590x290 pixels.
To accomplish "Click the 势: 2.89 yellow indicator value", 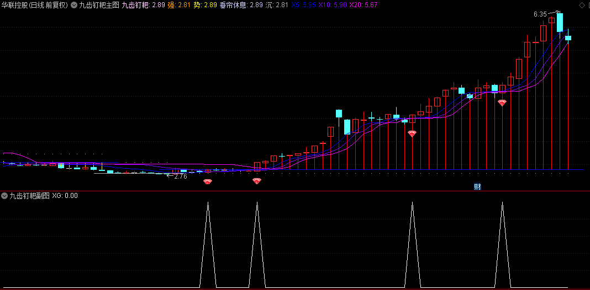I will coord(206,6).
